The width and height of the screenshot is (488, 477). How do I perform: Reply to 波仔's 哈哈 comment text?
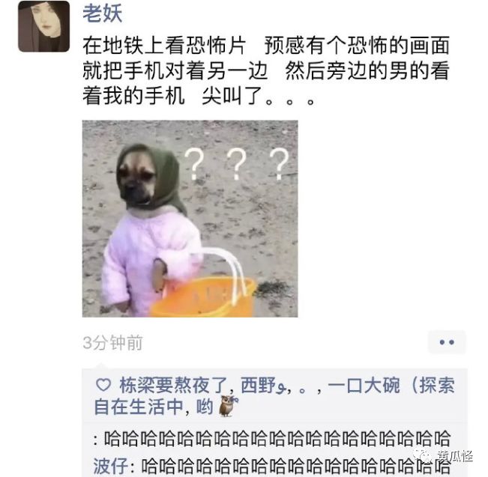(295, 466)
